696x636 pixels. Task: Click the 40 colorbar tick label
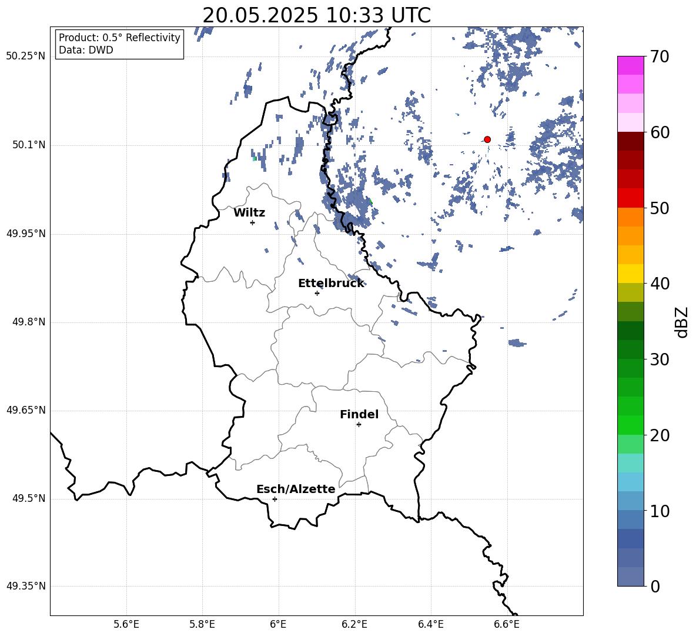pyautogui.click(x=660, y=284)
